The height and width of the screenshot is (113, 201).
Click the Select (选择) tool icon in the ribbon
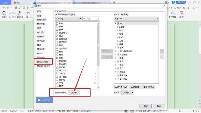click(x=181, y=13)
